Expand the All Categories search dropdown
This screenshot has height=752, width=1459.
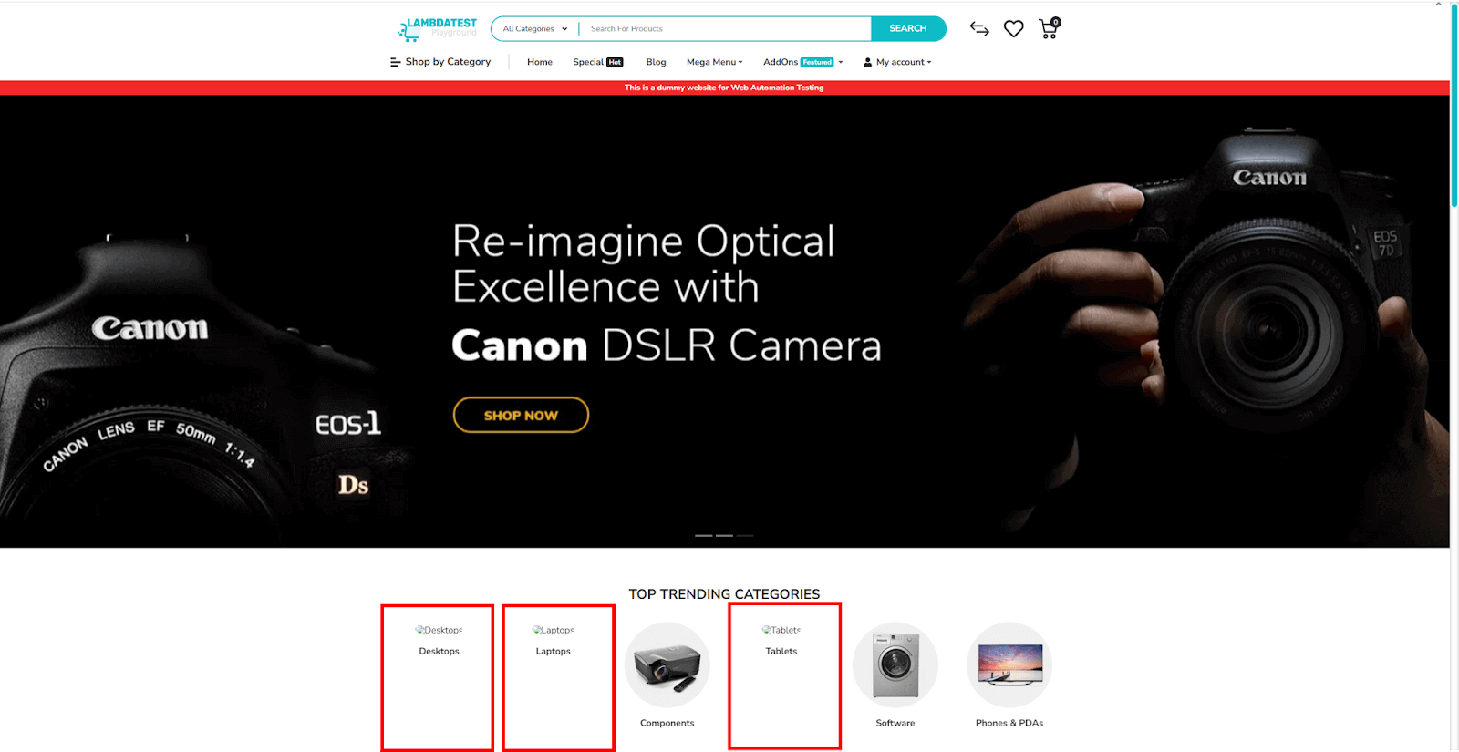click(535, 29)
